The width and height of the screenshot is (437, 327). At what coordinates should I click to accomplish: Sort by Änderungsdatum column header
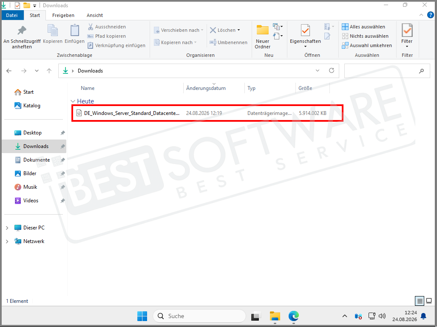point(206,88)
